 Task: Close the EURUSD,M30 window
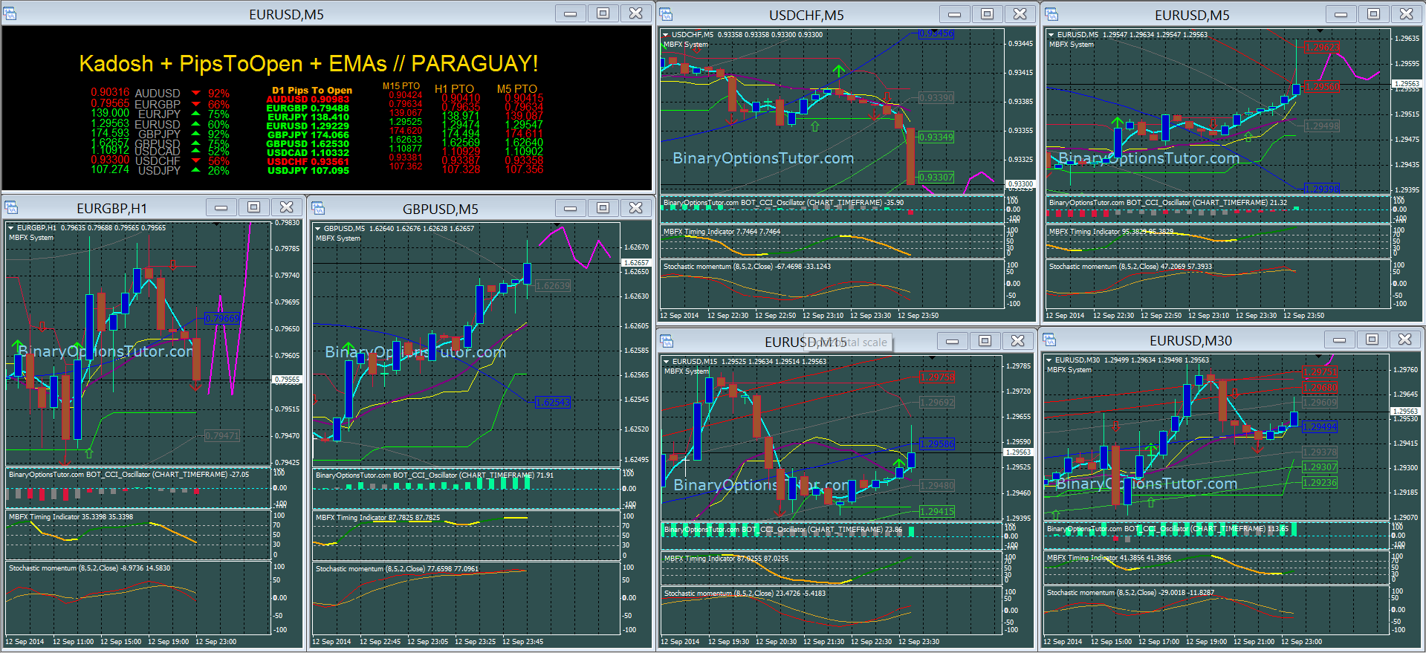[x=1404, y=340]
